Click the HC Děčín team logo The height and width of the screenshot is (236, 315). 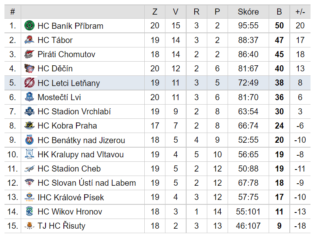(29, 68)
